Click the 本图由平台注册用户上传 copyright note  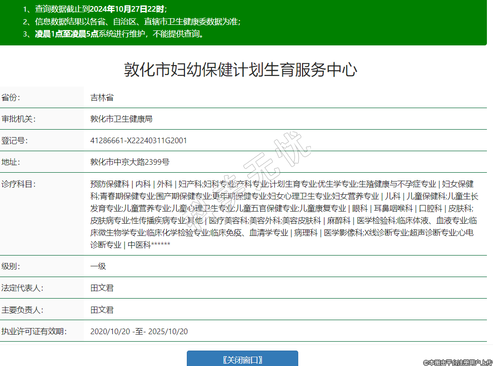(x=458, y=362)
